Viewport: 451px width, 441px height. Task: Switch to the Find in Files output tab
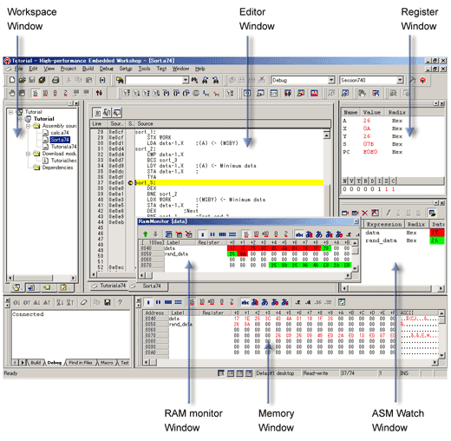[x=81, y=363]
